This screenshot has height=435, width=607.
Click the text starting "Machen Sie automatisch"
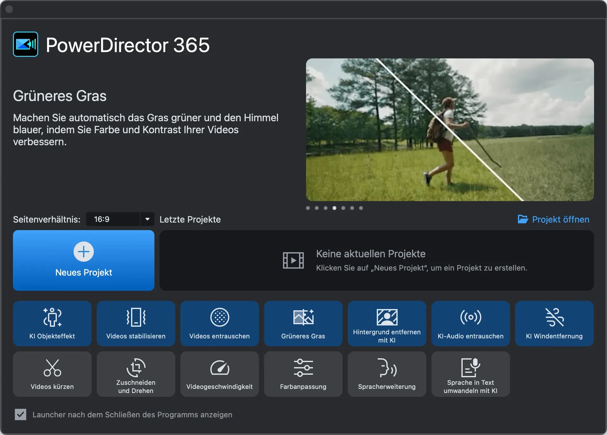(146, 130)
